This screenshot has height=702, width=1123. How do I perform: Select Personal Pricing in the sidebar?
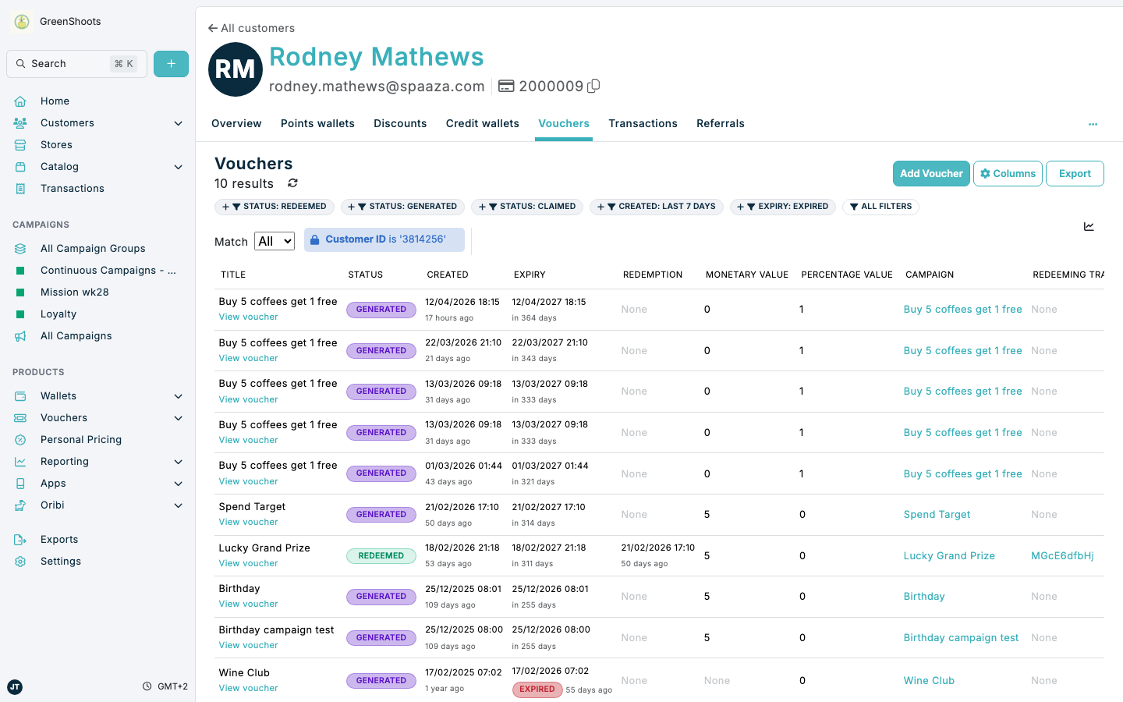(80, 439)
